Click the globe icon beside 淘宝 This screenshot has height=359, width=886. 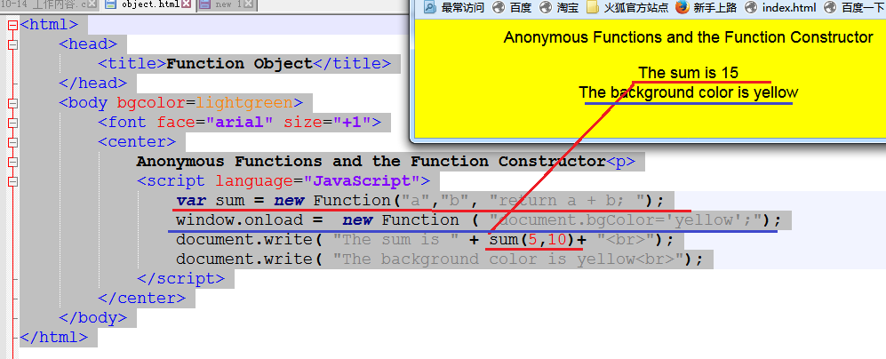(x=546, y=7)
